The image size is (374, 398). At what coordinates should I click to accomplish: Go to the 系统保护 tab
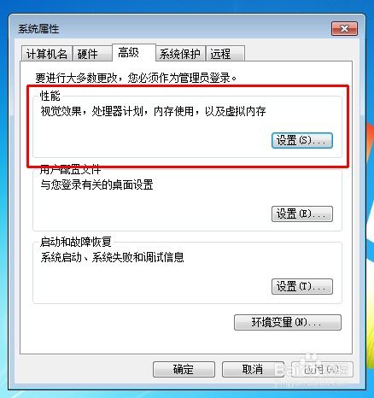[x=180, y=54]
